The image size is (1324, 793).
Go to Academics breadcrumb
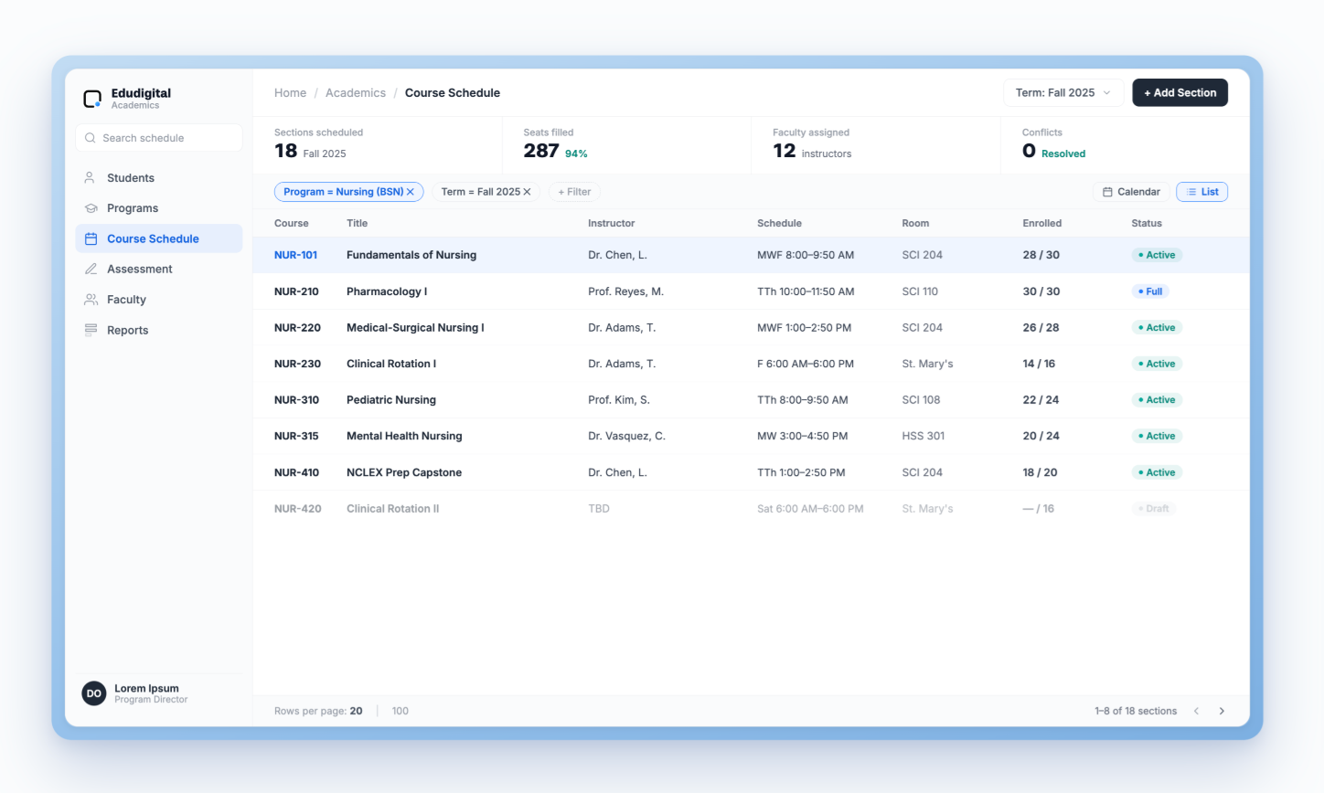tap(356, 92)
